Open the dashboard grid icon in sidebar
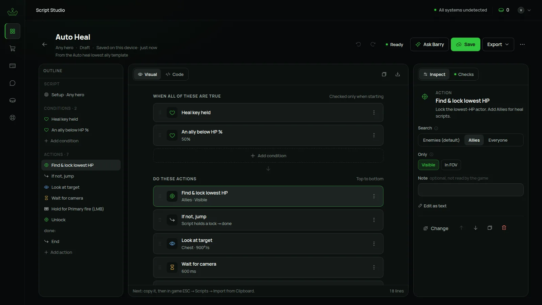This screenshot has width=542, height=305. (x=13, y=31)
